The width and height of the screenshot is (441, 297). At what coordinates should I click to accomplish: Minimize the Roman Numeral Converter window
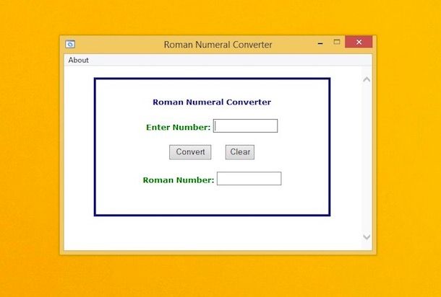[x=320, y=43]
